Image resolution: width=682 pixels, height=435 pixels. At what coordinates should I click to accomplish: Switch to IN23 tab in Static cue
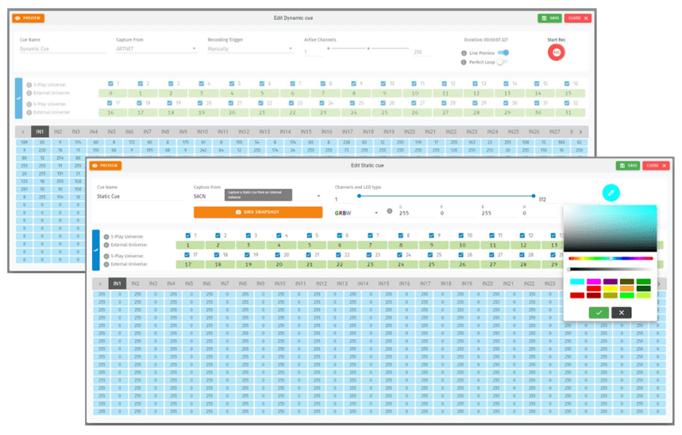click(x=549, y=283)
